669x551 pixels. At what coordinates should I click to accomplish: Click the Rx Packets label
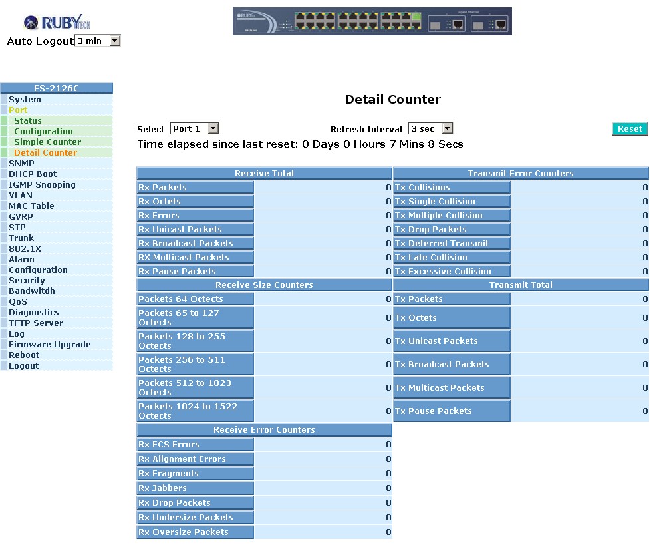pyautogui.click(x=195, y=188)
